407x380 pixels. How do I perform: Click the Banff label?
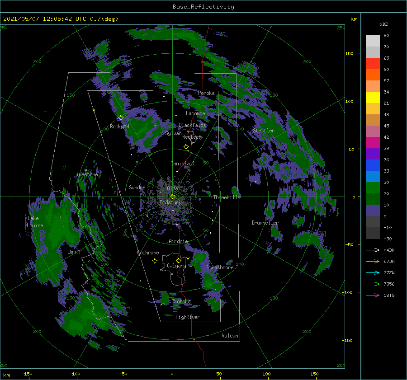pyautogui.click(x=75, y=252)
